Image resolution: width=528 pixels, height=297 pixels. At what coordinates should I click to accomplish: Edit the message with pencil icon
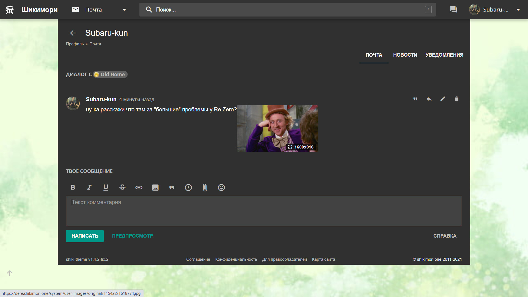click(443, 99)
